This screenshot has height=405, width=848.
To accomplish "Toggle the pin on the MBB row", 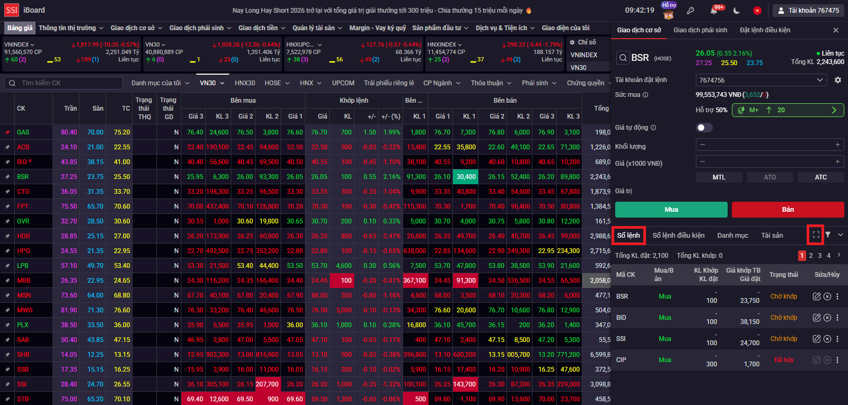I will click(x=7, y=281).
